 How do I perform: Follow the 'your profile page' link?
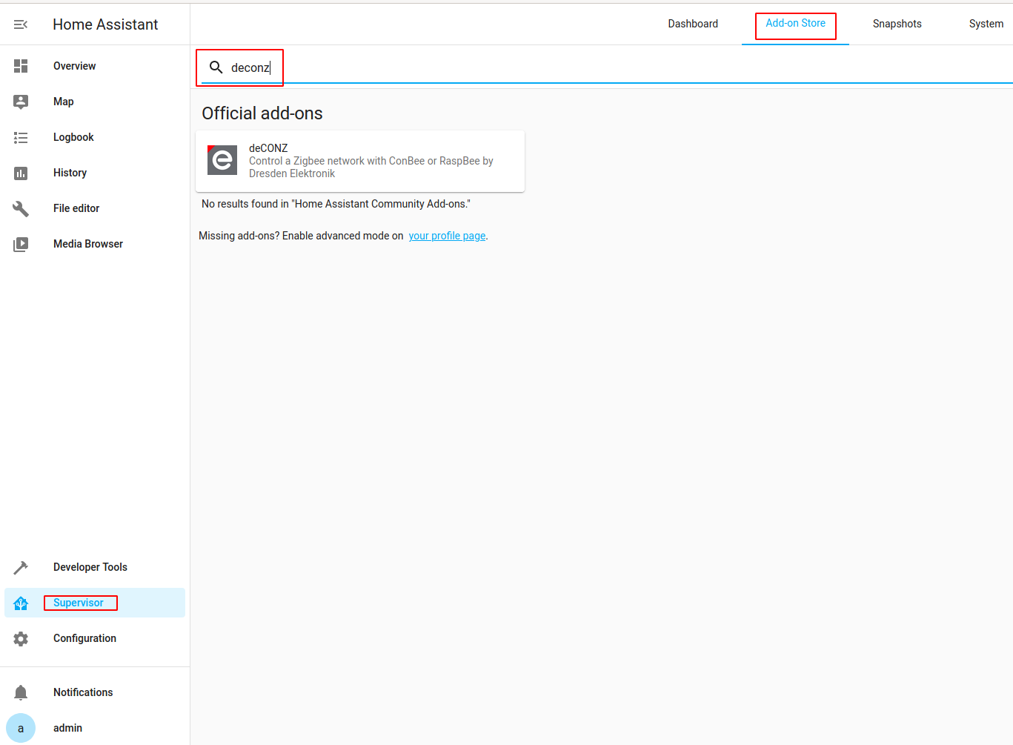[447, 236]
